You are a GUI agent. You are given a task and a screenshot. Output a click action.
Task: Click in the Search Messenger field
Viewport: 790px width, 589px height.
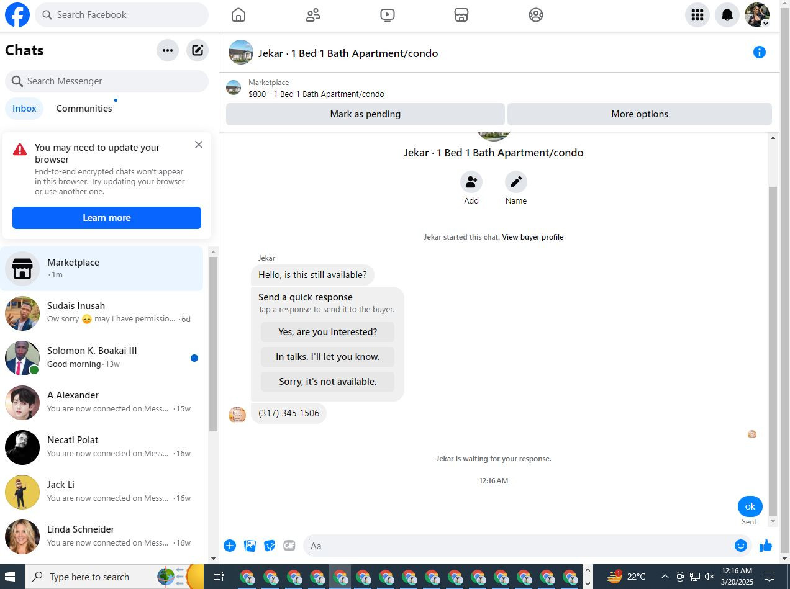(107, 81)
